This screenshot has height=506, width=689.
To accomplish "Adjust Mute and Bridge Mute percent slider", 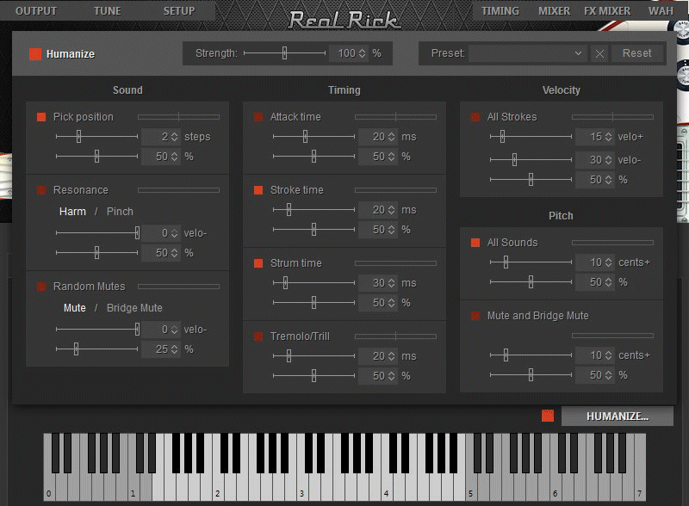I will [531, 375].
